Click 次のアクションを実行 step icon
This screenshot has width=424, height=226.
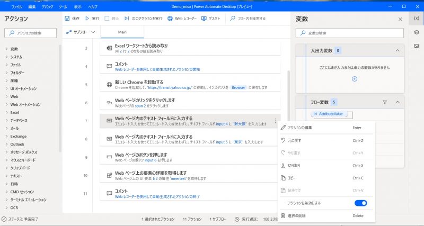pyautogui.click(x=128, y=19)
